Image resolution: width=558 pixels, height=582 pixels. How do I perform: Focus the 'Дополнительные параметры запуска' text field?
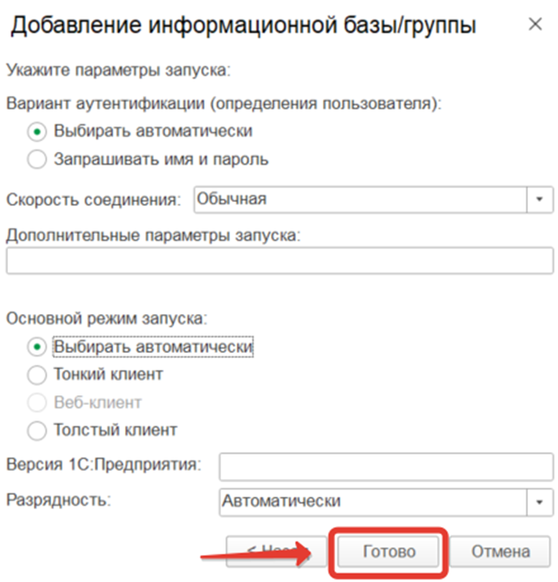pyautogui.click(x=280, y=261)
